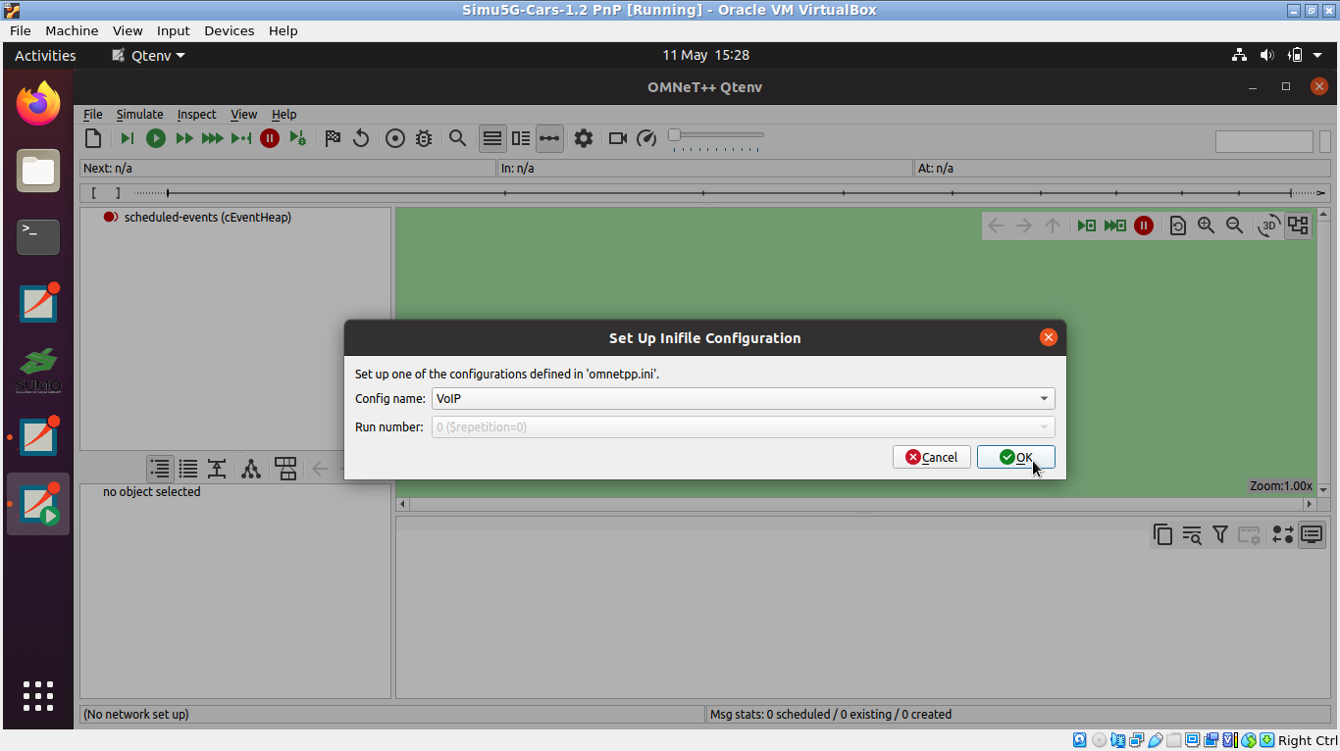Image resolution: width=1340 pixels, height=751 pixels.
Task: Go back in network canvas toolbar
Action: [x=996, y=225]
